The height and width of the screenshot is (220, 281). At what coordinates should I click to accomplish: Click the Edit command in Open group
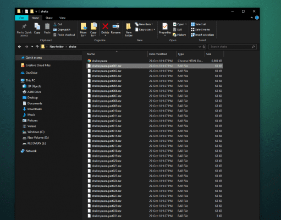pos(178,30)
